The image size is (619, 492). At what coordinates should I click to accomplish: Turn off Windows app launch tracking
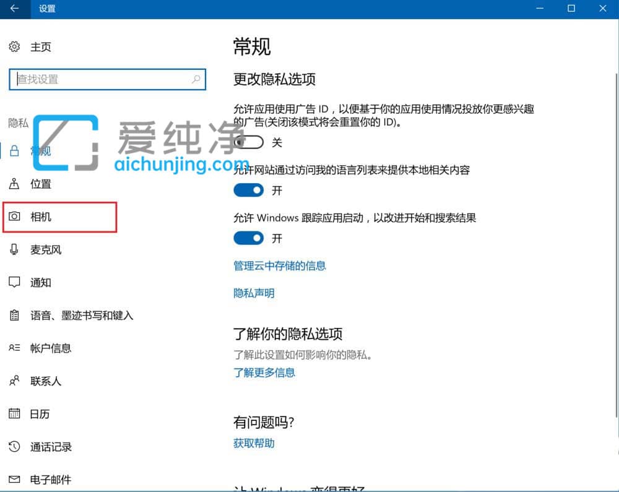click(x=248, y=238)
